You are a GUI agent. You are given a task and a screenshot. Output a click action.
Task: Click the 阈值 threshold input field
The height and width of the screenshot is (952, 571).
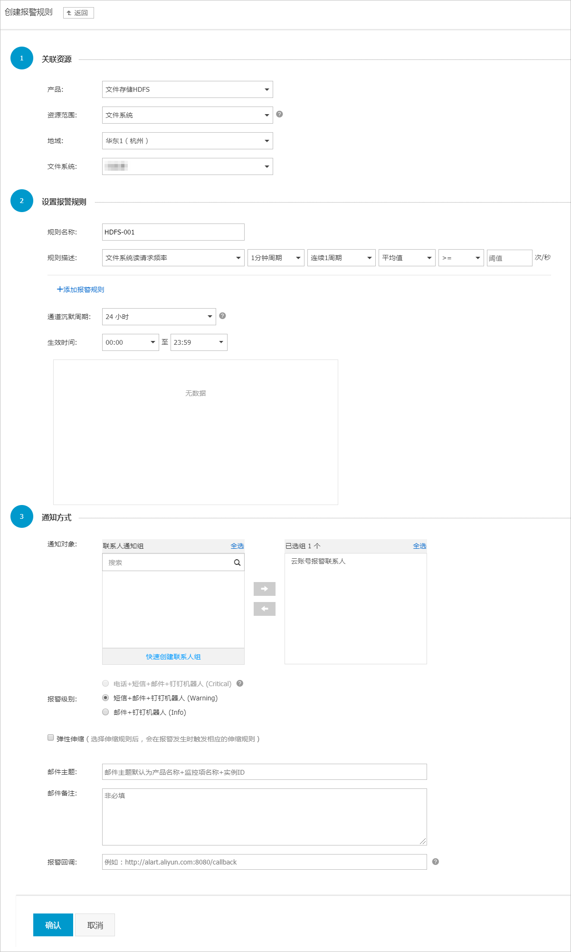pos(509,258)
